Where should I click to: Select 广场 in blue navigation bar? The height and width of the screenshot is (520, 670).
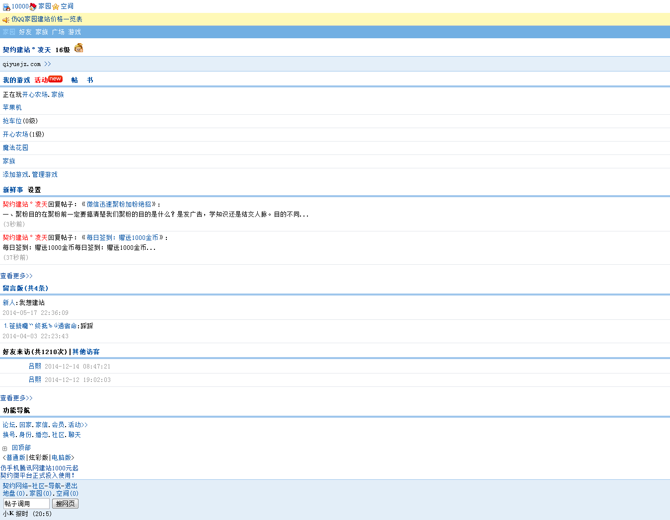point(58,32)
